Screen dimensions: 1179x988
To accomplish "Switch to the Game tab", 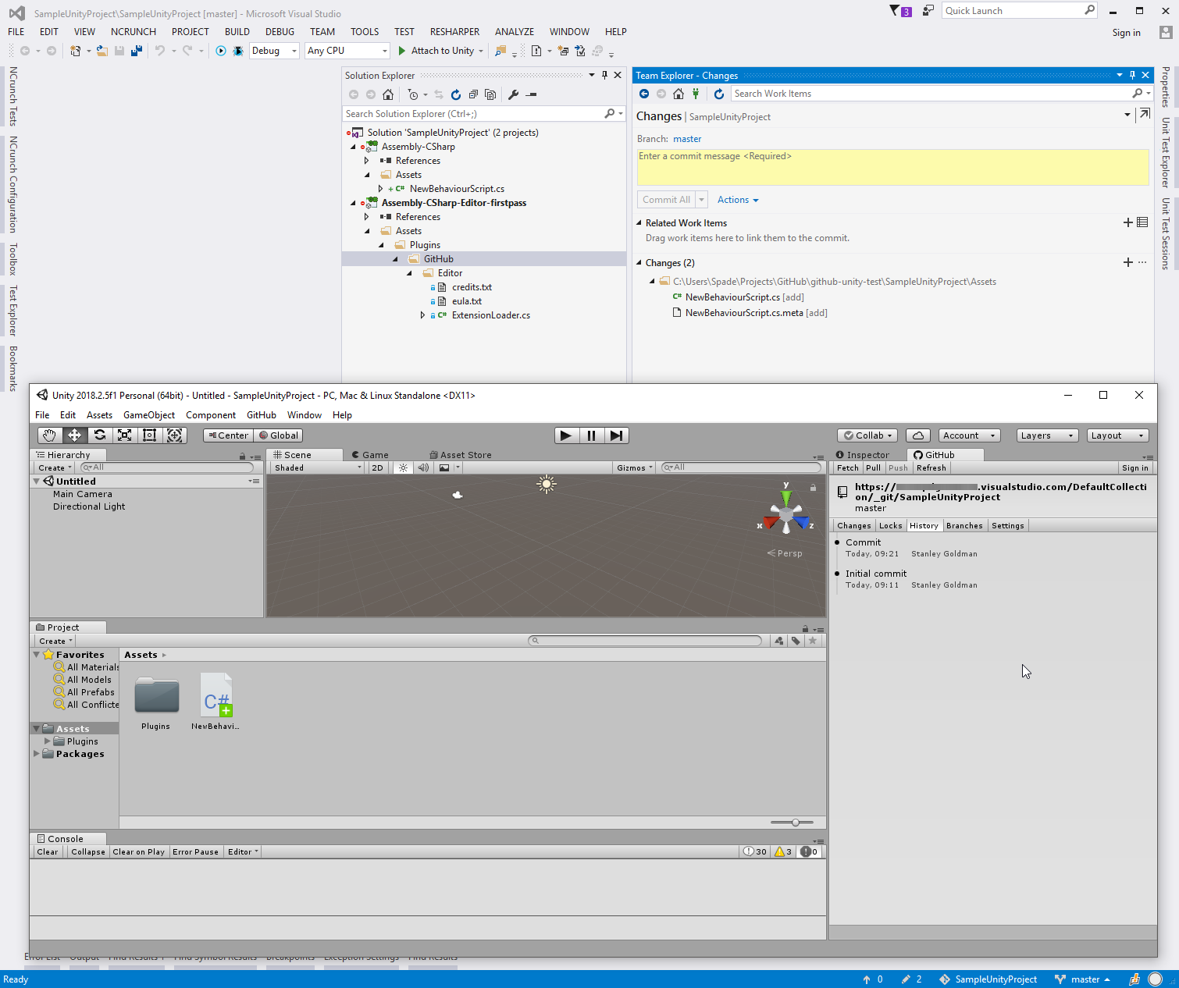I will tap(370, 455).
